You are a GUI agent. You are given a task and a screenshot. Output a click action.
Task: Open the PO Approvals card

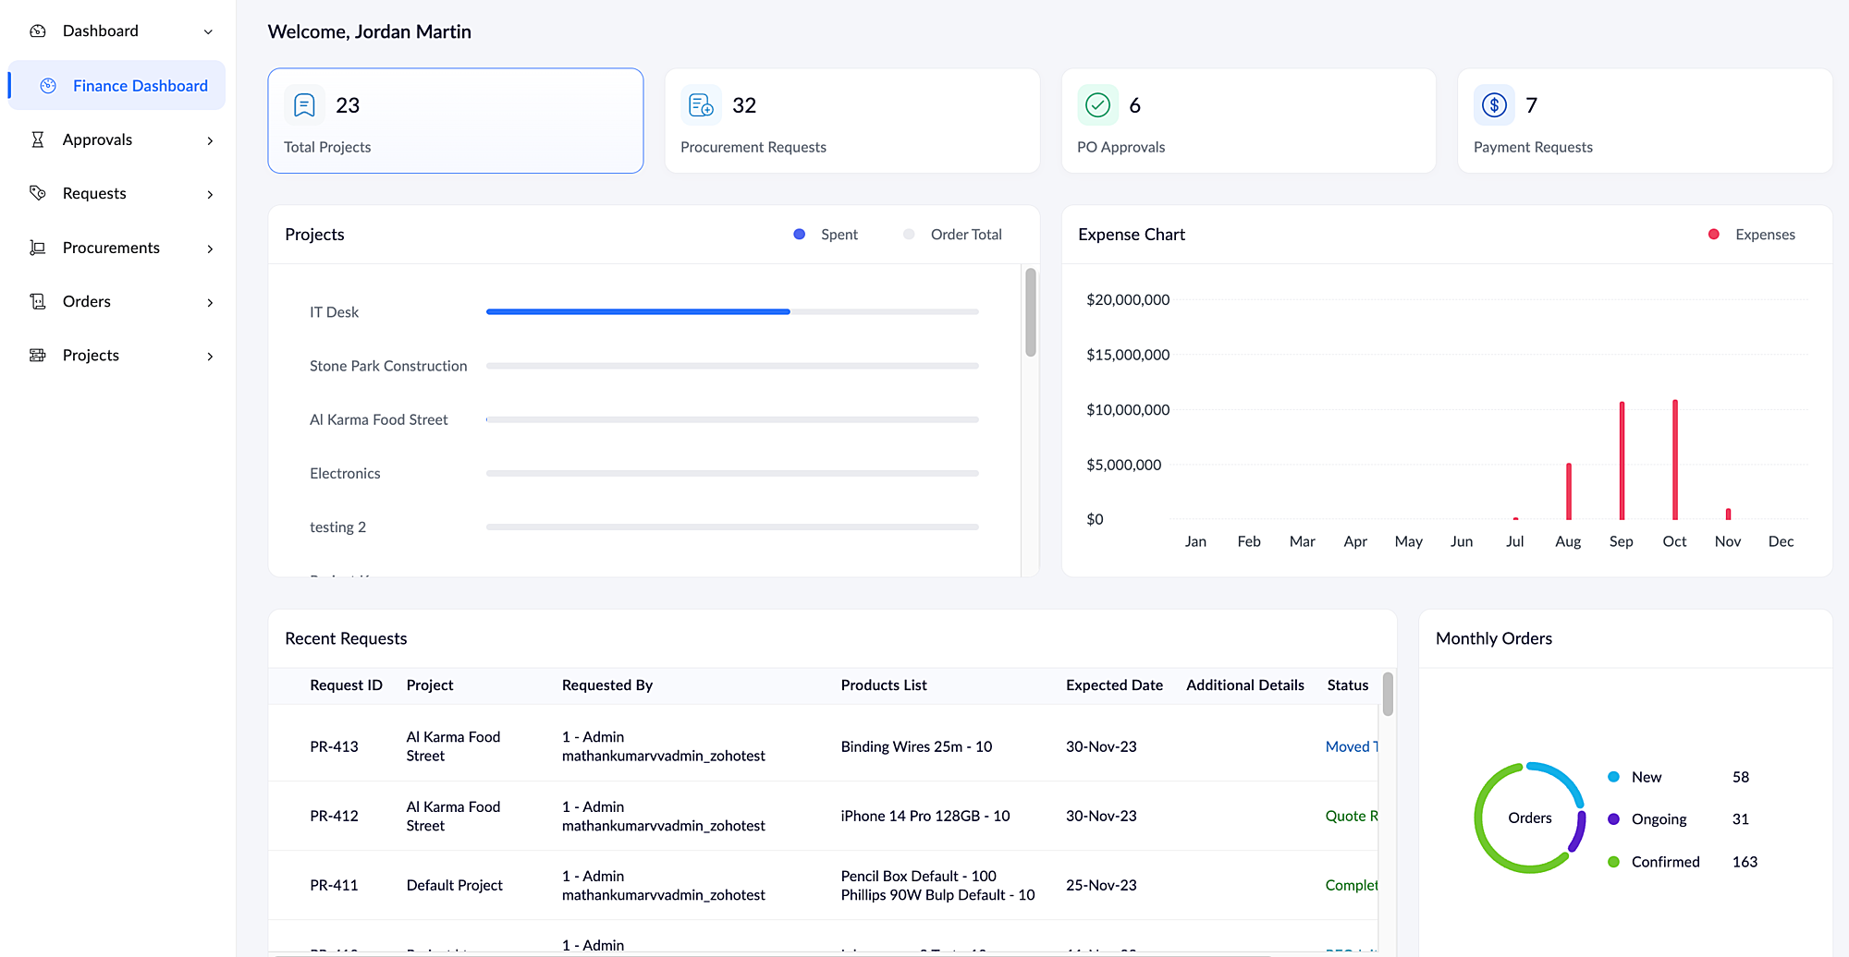point(1249,120)
